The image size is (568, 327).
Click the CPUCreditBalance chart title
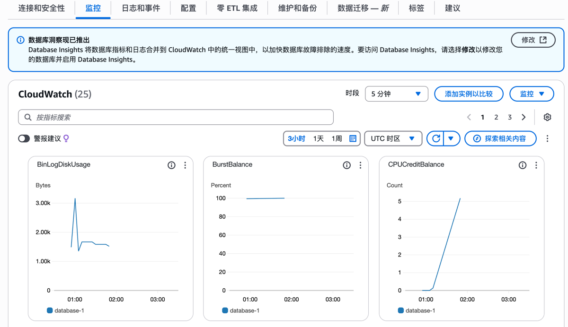(416, 164)
